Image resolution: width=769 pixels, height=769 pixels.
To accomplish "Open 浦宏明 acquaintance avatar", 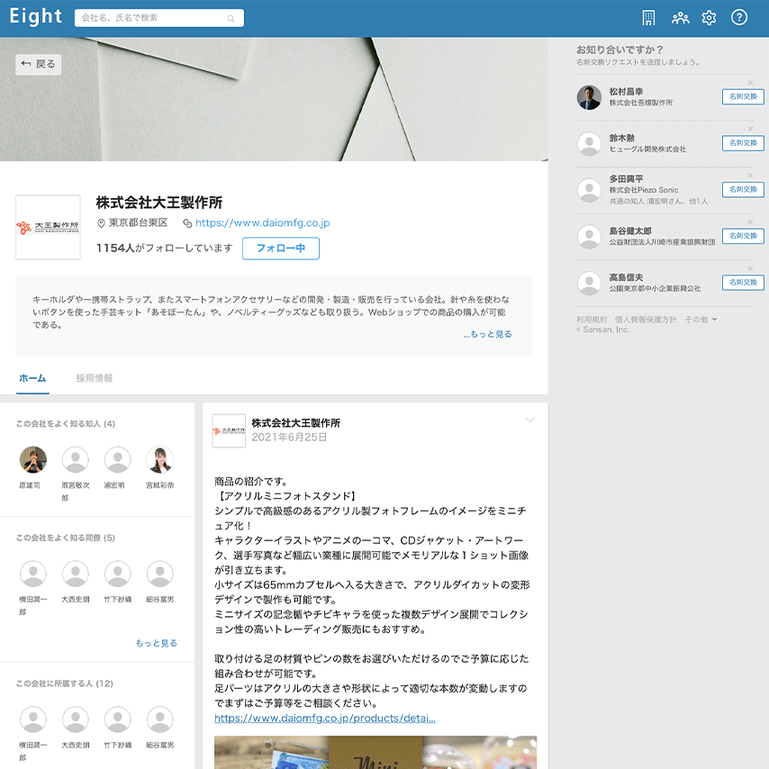I will [x=118, y=459].
